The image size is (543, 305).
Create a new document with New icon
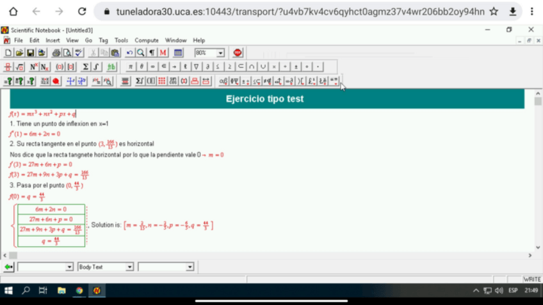(8, 52)
